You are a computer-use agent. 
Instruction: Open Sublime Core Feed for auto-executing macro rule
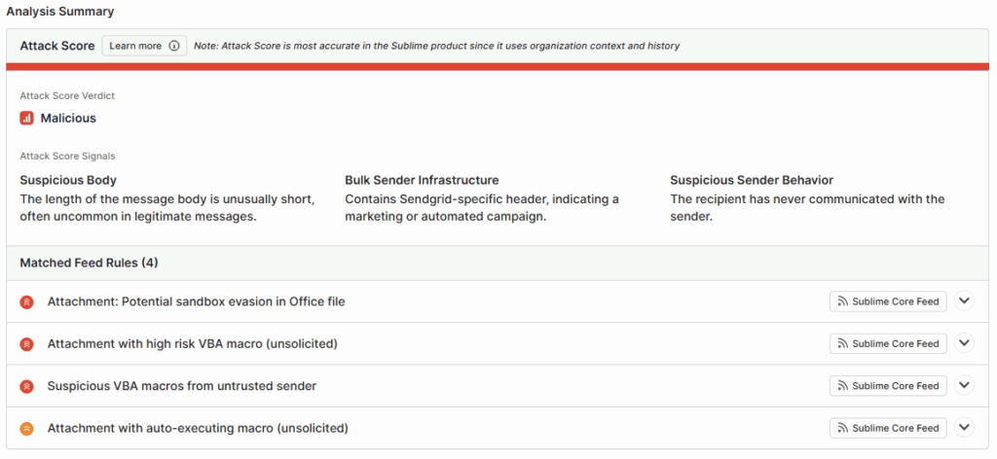coord(888,428)
